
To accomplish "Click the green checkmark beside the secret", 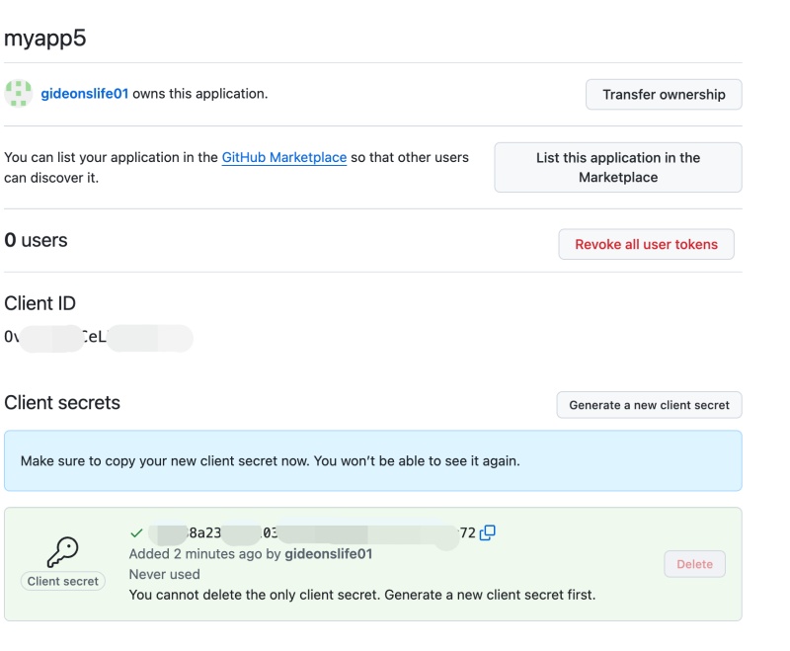I will click(x=136, y=532).
